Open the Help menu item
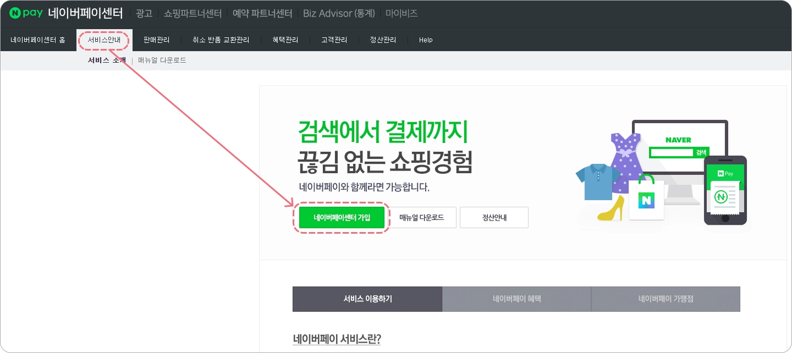 (x=426, y=40)
